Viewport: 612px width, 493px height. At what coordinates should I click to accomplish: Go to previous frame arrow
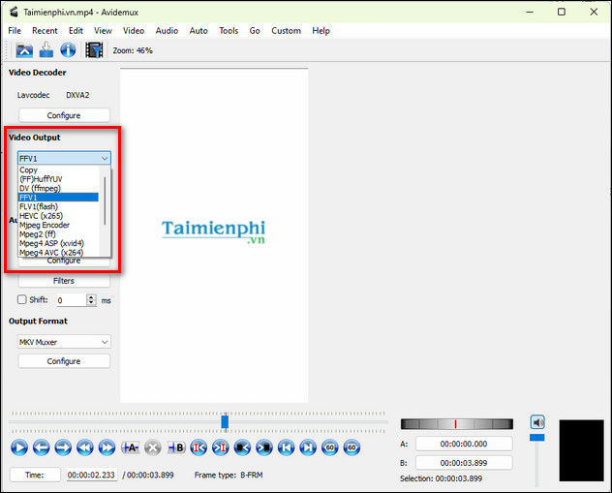[41, 447]
